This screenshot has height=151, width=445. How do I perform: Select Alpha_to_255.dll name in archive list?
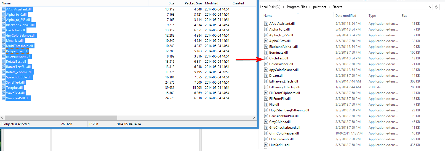pos(18,20)
